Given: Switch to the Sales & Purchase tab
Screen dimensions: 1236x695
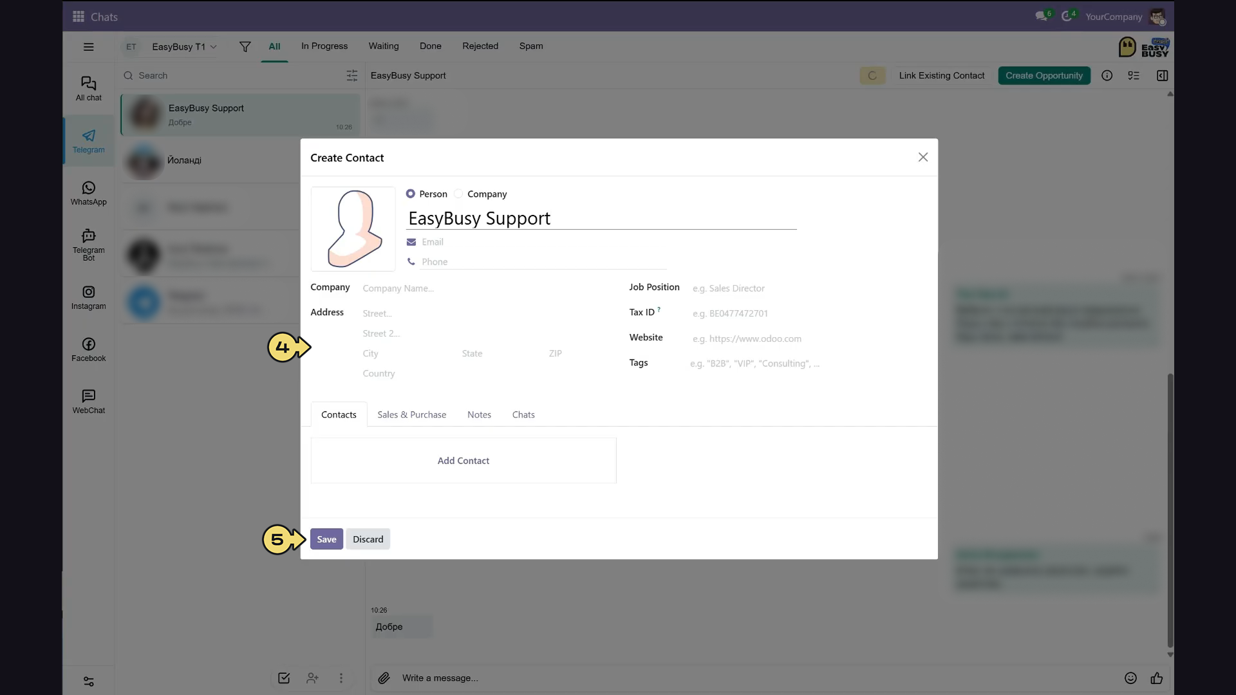Looking at the screenshot, I should [412, 415].
